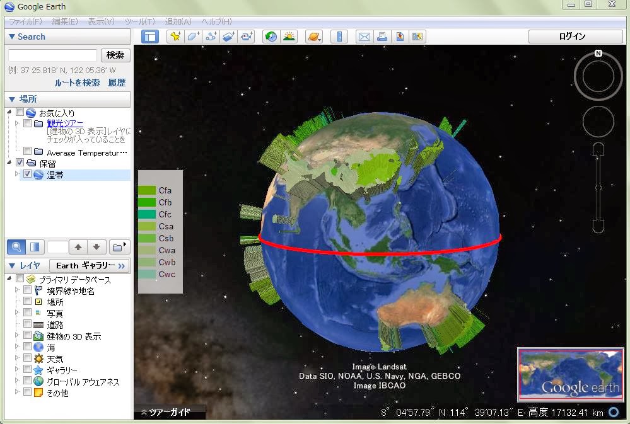The image size is (630, 424).
Task: Click the 天気 weather layer icon
Action: 38,358
